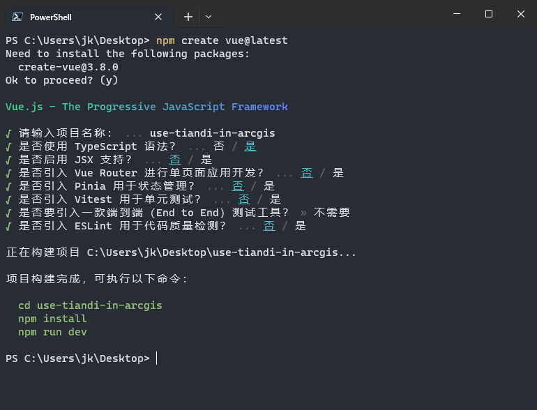Open a new tab with the plus button
537x410 pixels.
click(188, 17)
